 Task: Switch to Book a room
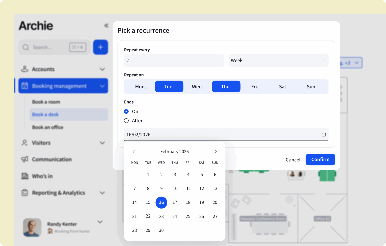click(46, 102)
